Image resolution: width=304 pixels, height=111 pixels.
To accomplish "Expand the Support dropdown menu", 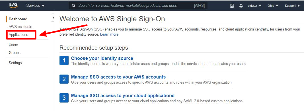I will pos(292,6).
